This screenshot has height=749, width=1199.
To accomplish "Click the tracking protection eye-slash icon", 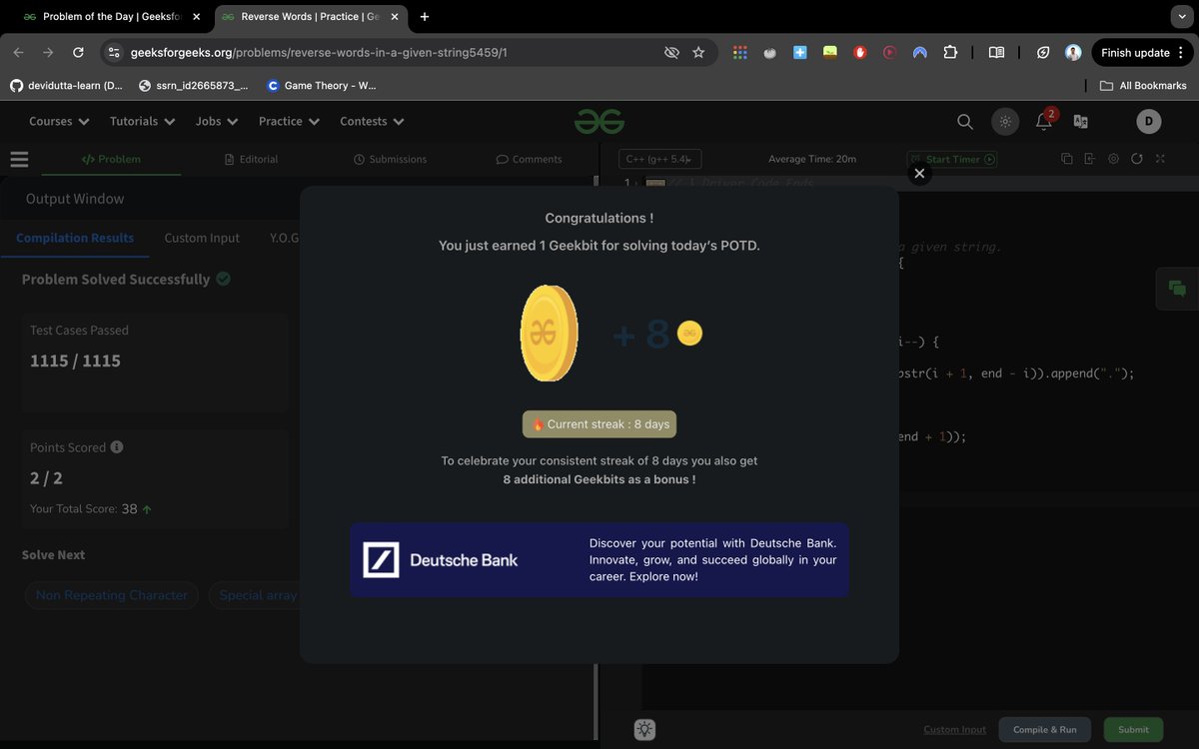I will 671,53.
